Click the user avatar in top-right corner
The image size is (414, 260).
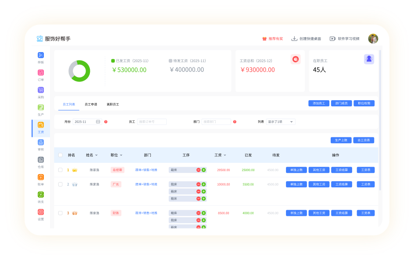(x=373, y=39)
